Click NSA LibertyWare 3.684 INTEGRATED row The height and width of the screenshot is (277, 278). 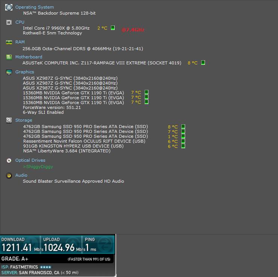click(x=67, y=151)
